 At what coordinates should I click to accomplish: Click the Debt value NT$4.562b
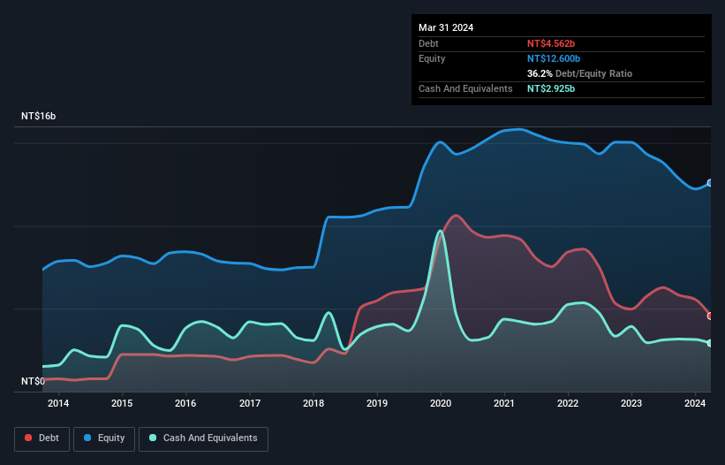pos(551,43)
